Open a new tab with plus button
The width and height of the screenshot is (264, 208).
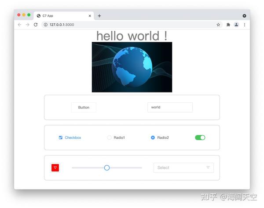99,16
